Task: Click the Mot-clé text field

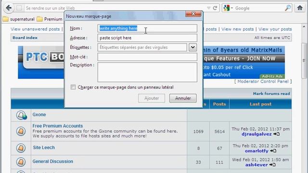Action: coord(147,57)
